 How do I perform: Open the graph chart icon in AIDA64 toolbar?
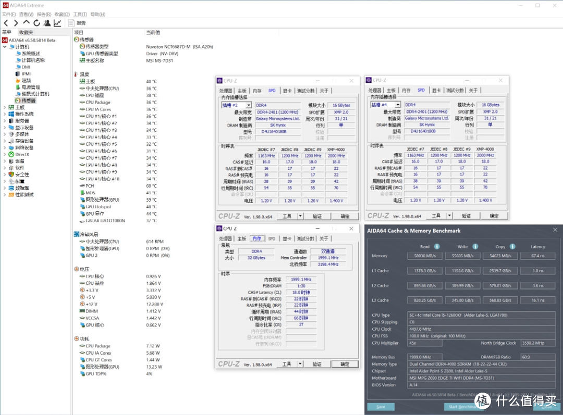pos(57,23)
